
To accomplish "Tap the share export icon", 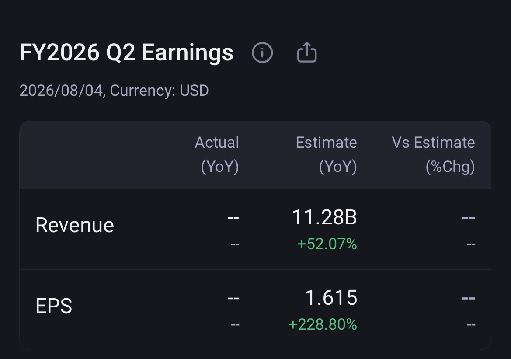I will (307, 52).
